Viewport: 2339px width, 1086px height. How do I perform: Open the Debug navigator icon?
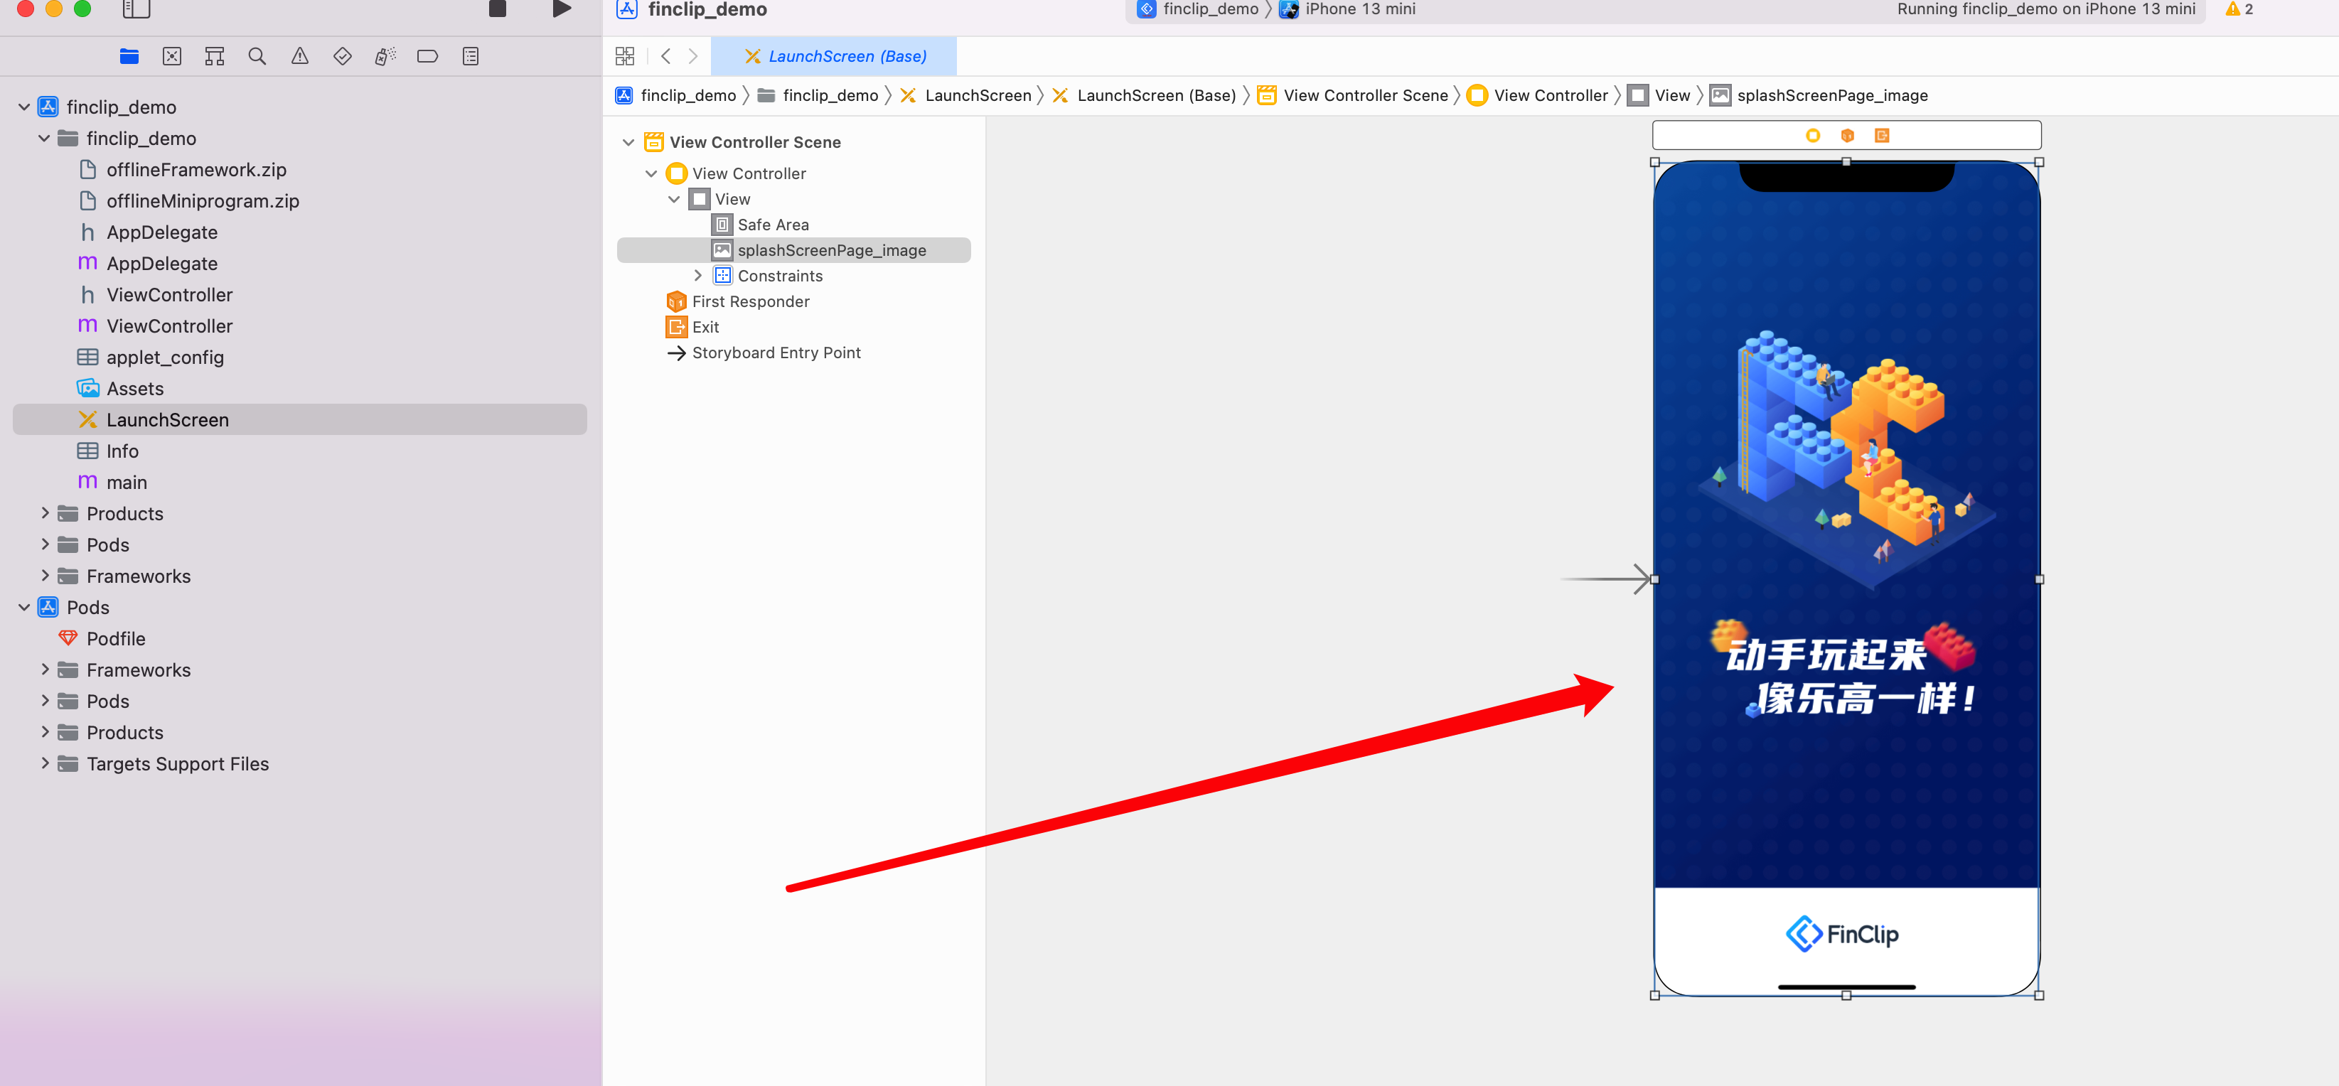[385, 56]
